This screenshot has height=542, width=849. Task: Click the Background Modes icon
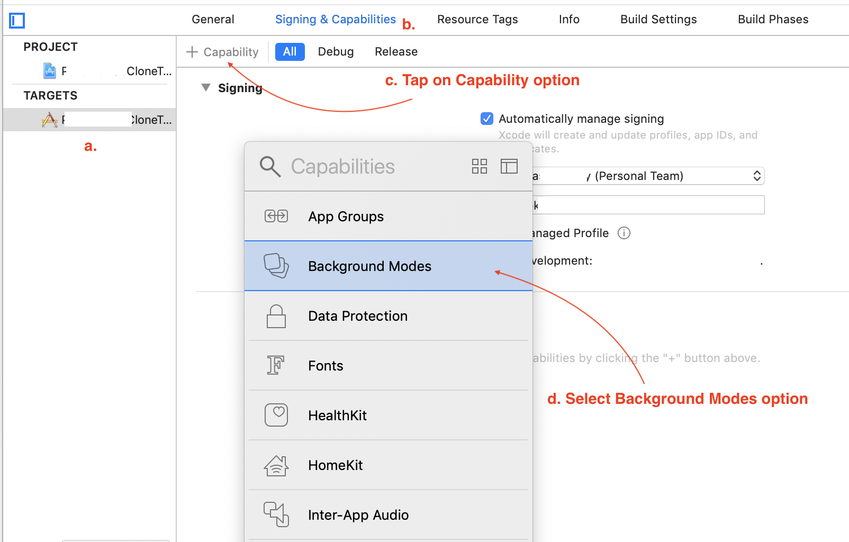pyautogui.click(x=276, y=266)
